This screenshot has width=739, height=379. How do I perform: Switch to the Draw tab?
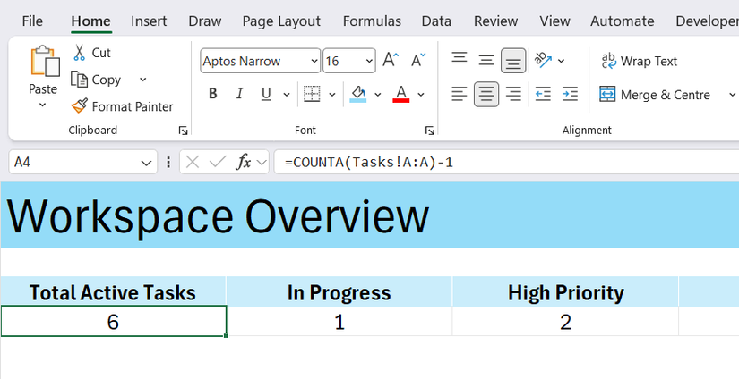pos(204,21)
